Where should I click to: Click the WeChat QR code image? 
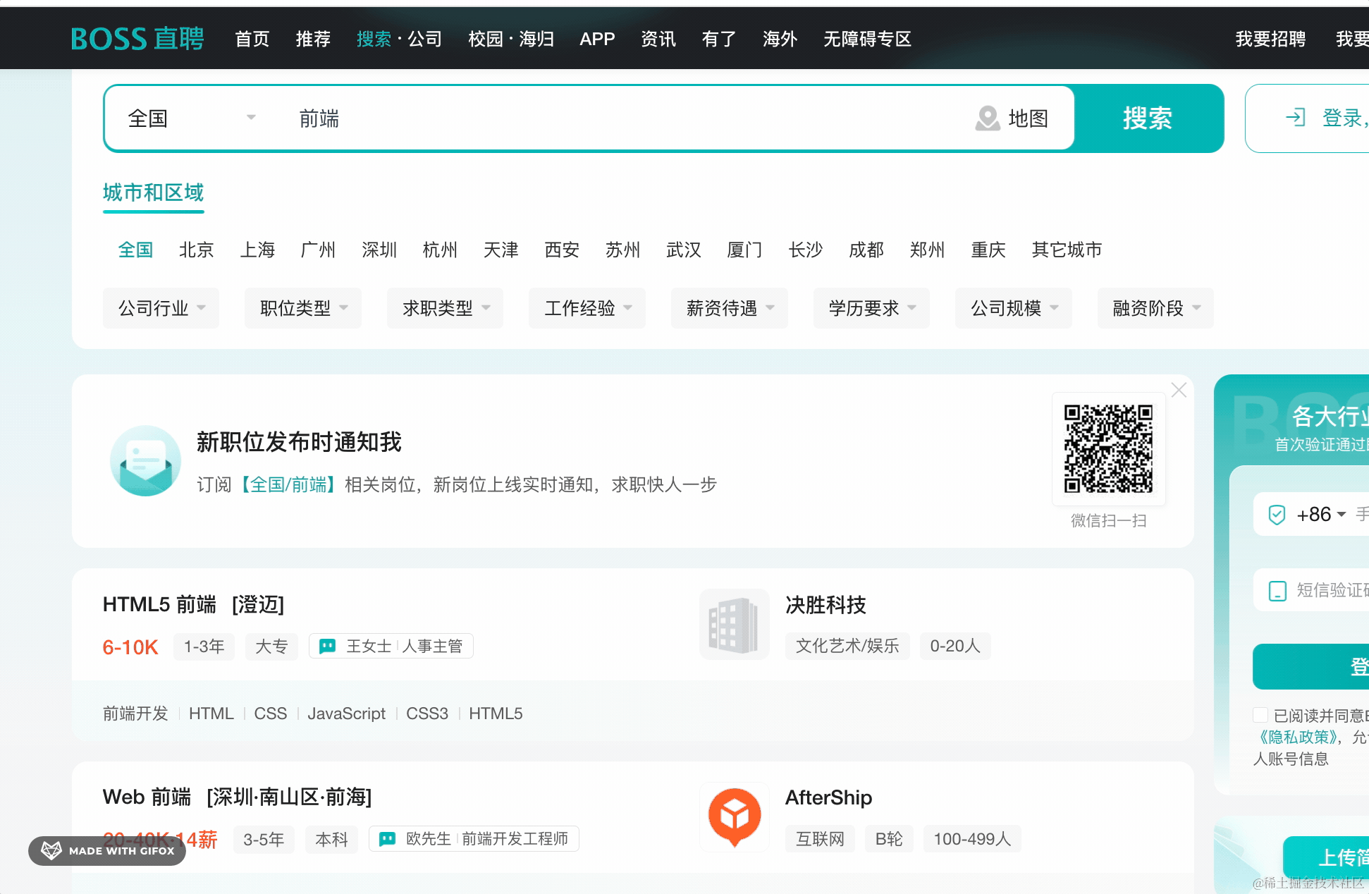[1108, 448]
